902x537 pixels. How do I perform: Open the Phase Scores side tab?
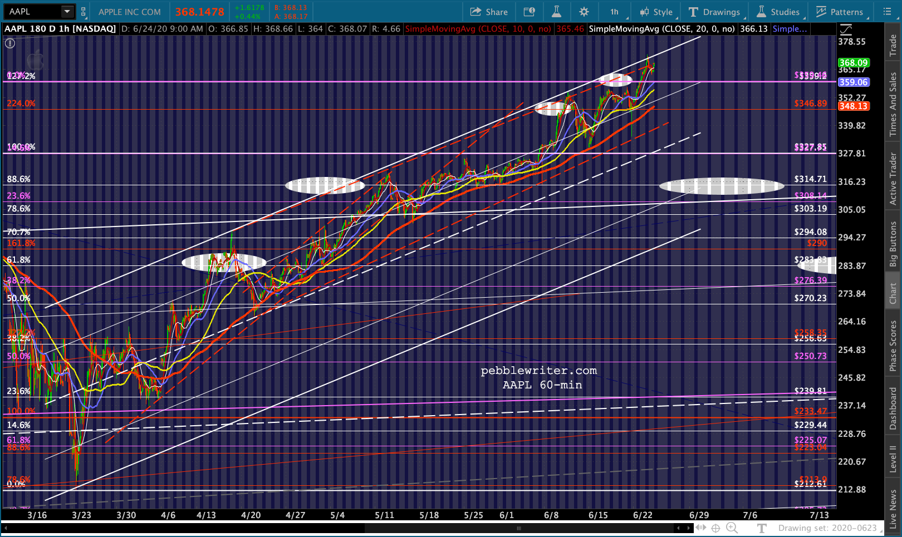[x=893, y=346]
